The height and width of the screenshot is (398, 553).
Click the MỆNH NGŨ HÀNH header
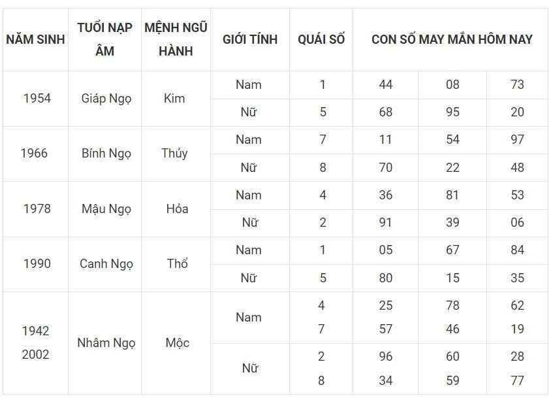pos(176,40)
